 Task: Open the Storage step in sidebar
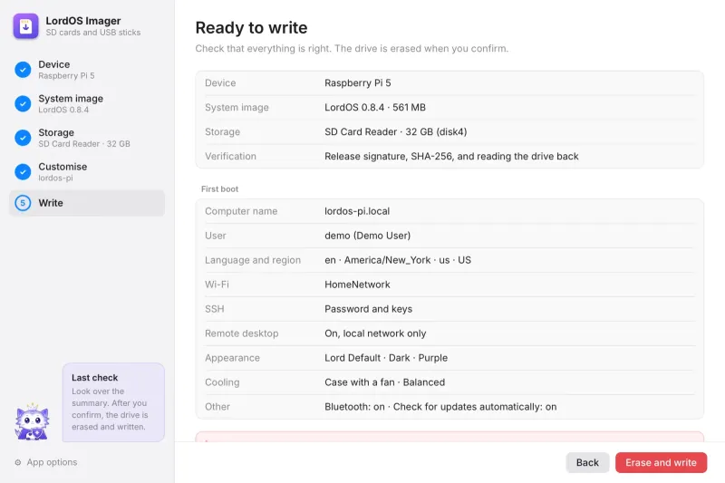point(87,138)
